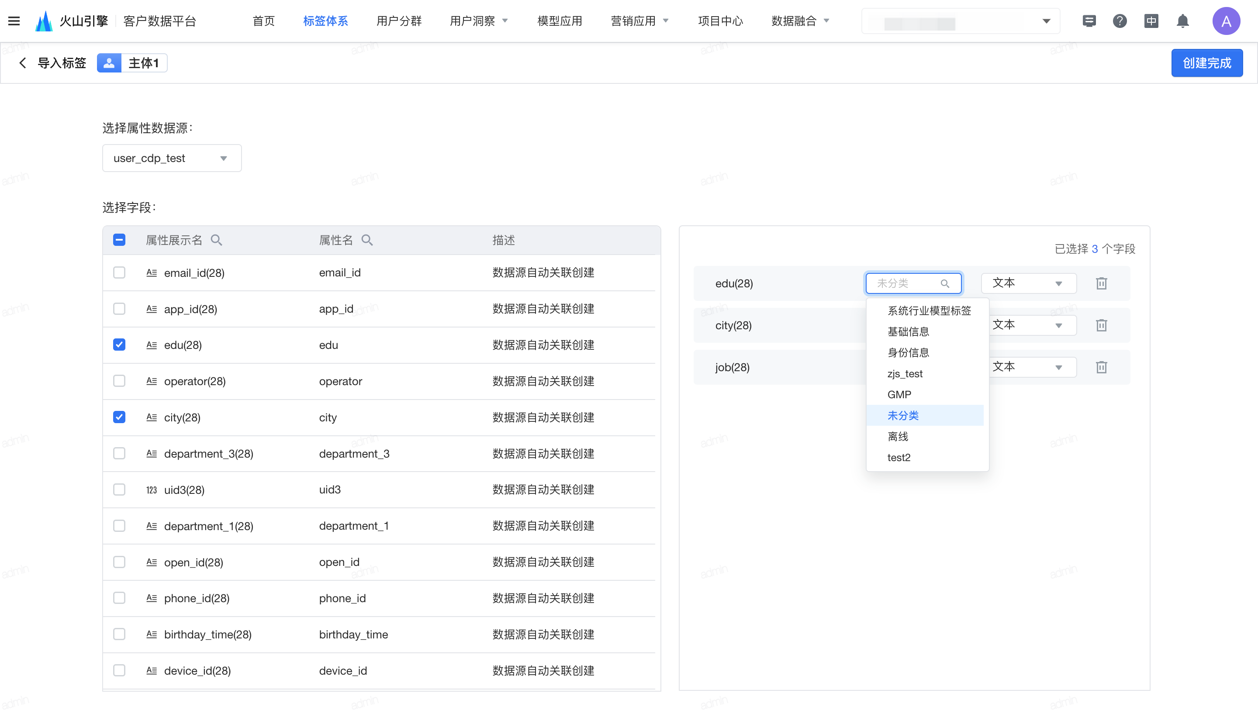Click the 主体1 subject label
This screenshot has width=1258, height=717.
[143, 62]
